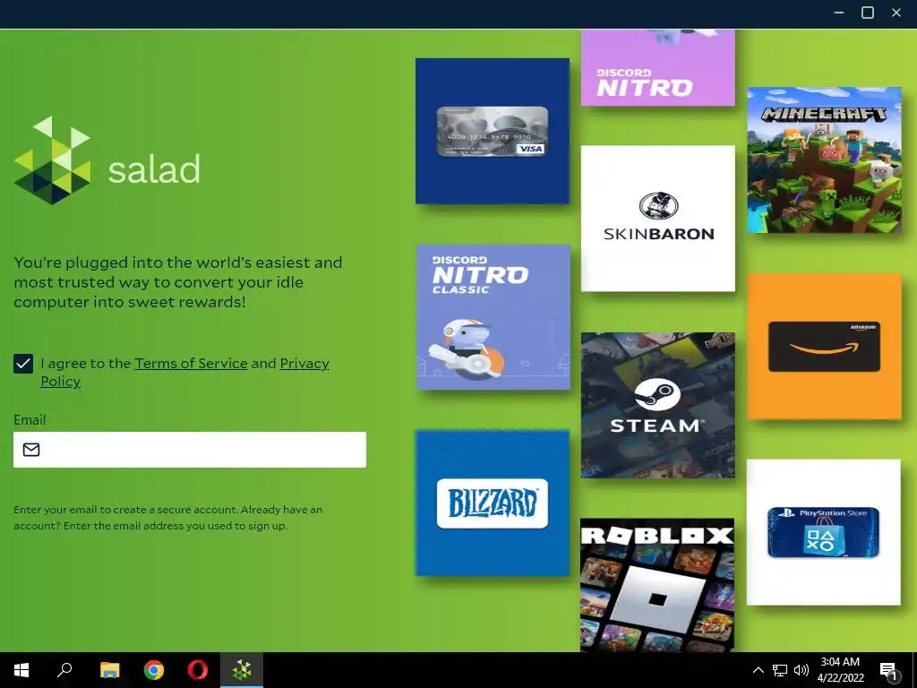The height and width of the screenshot is (688, 917).
Task: Click the Salad logo
Action: (107, 161)
